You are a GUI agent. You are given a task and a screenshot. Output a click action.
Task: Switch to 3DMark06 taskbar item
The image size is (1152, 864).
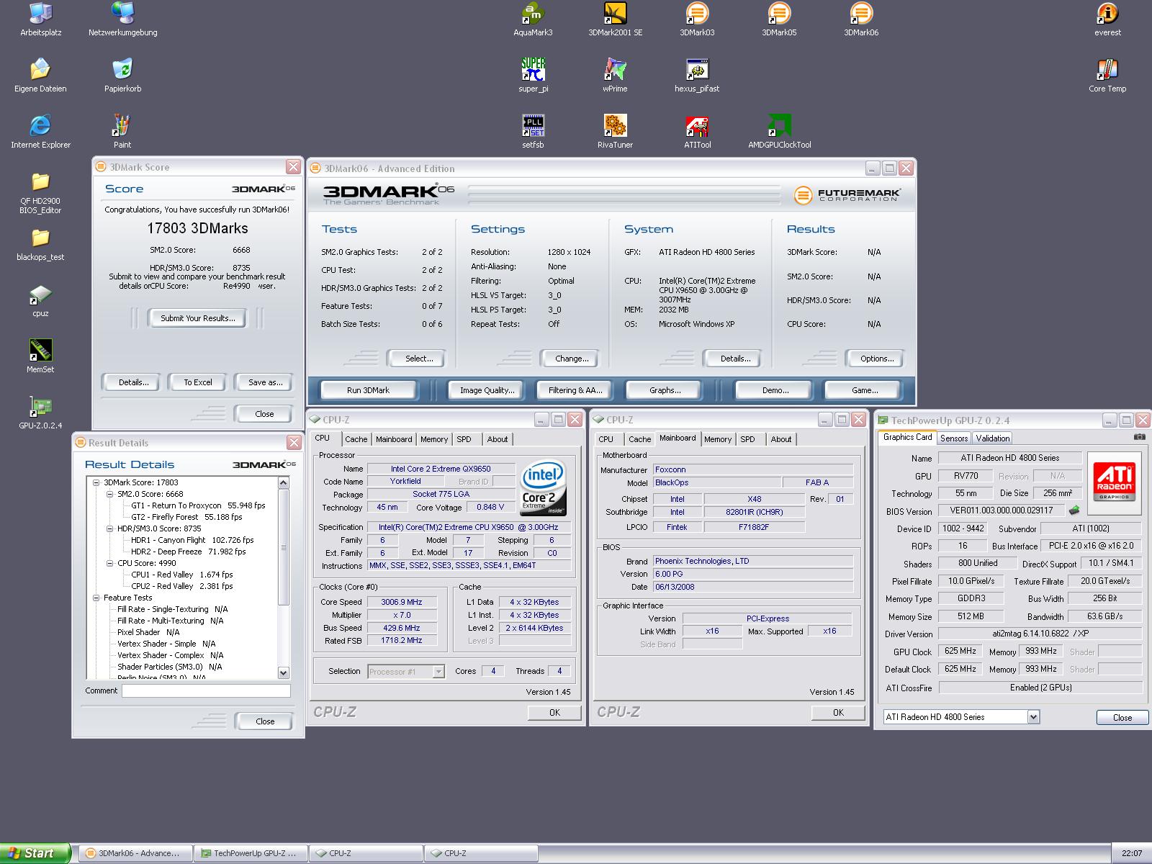pyautogui.click(x=135, y=853)
